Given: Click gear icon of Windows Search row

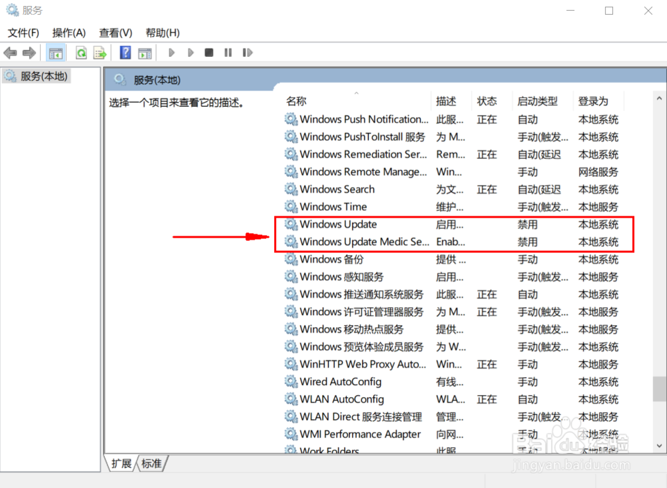Looking at the screenshot, I should pos(291,189).
